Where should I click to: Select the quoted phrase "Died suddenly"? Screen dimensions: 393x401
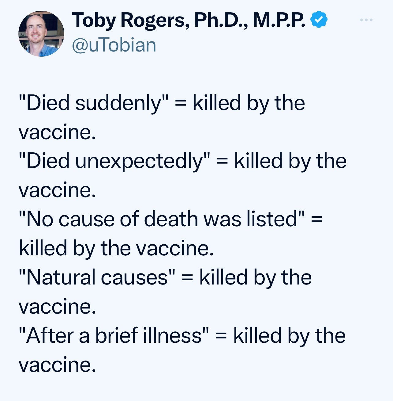point(94,103)
